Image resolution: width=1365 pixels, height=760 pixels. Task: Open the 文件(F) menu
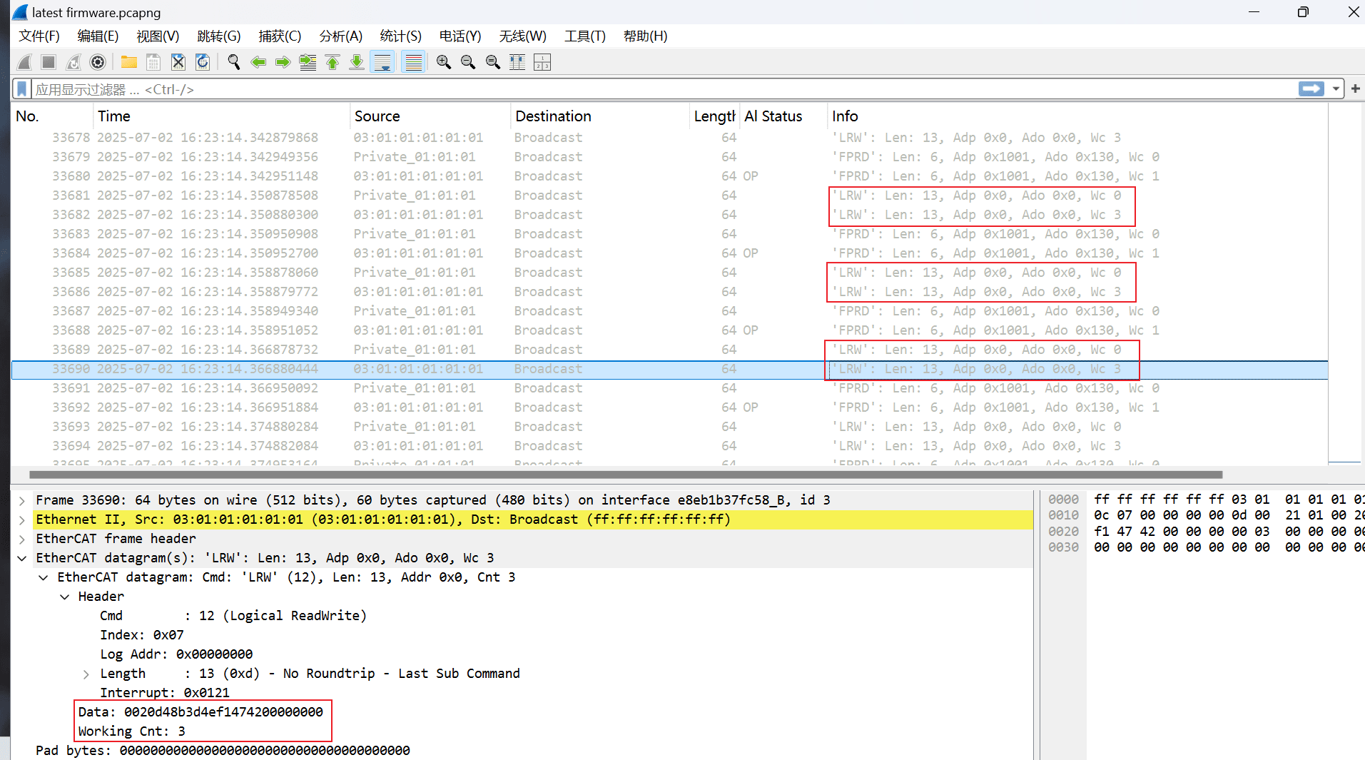pos(39,36)
